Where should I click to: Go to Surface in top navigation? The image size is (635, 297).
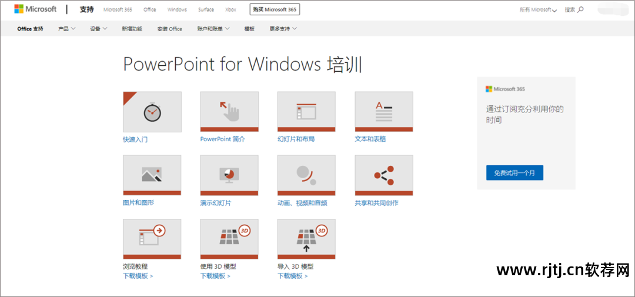(206, 10)
